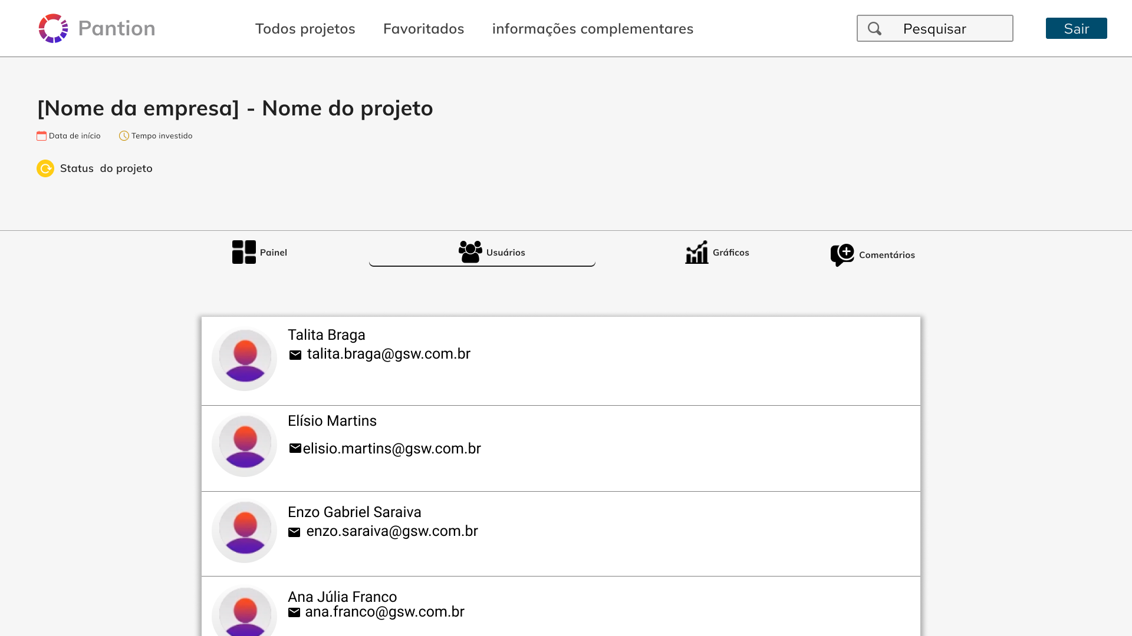Click the Tempo investido label
1132x636 pixels.
coord(162,136)
